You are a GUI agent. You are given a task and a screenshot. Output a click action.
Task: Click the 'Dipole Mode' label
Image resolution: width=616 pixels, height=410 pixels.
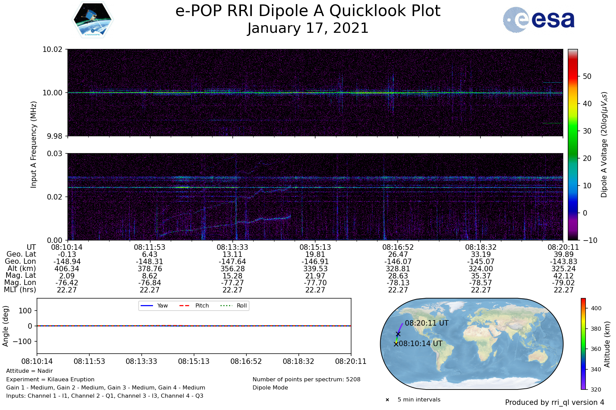270,388
